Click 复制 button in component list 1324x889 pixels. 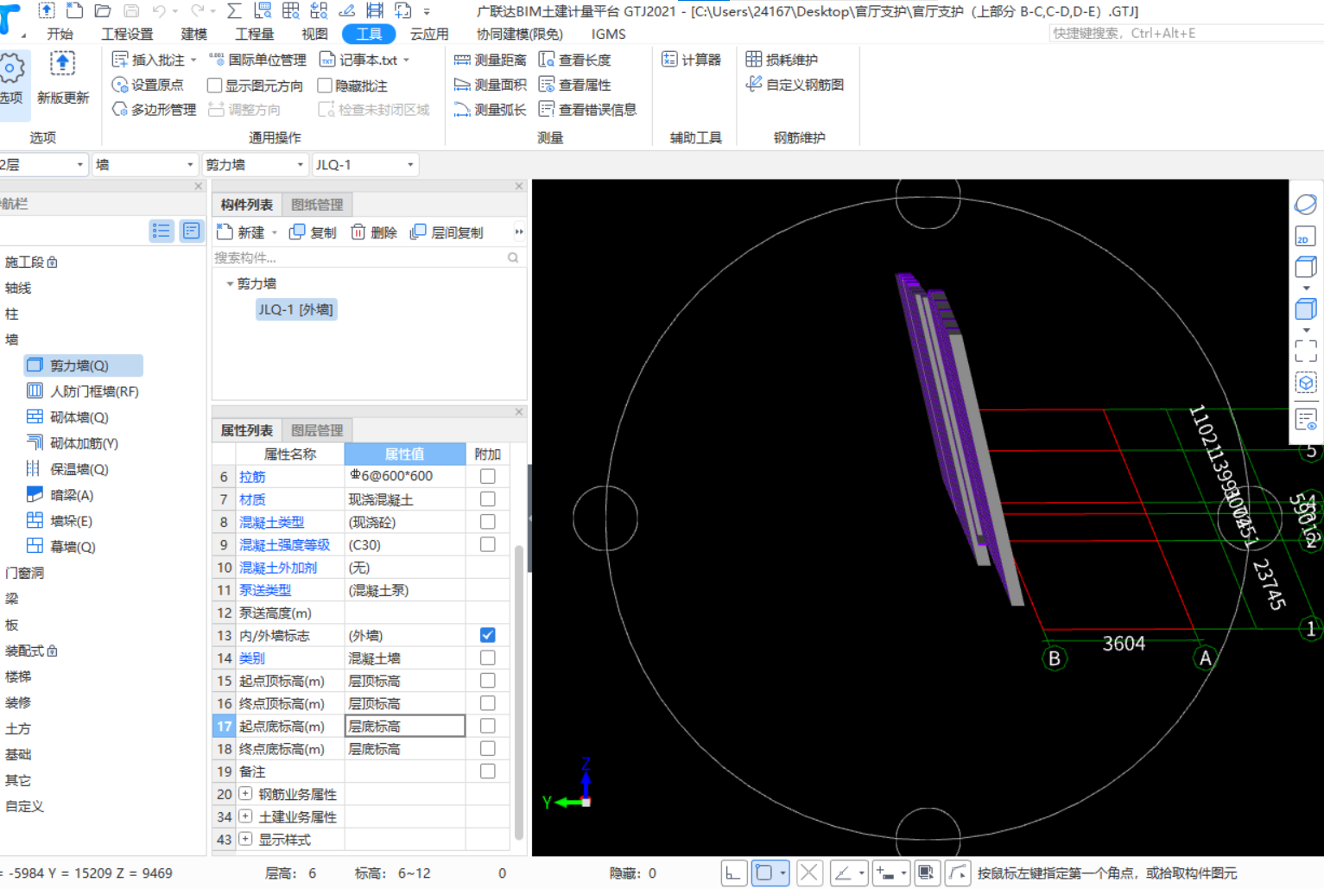[313, 232]
